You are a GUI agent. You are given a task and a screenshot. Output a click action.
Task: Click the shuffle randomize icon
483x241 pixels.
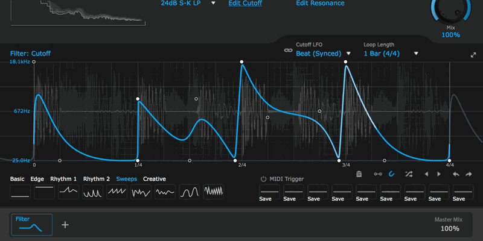point(409,174)
